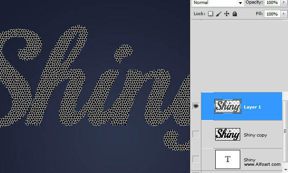Click the lock transparent pixels icon
The width and height of the screenshot is (288, 173).
click(x=210, y=14)
